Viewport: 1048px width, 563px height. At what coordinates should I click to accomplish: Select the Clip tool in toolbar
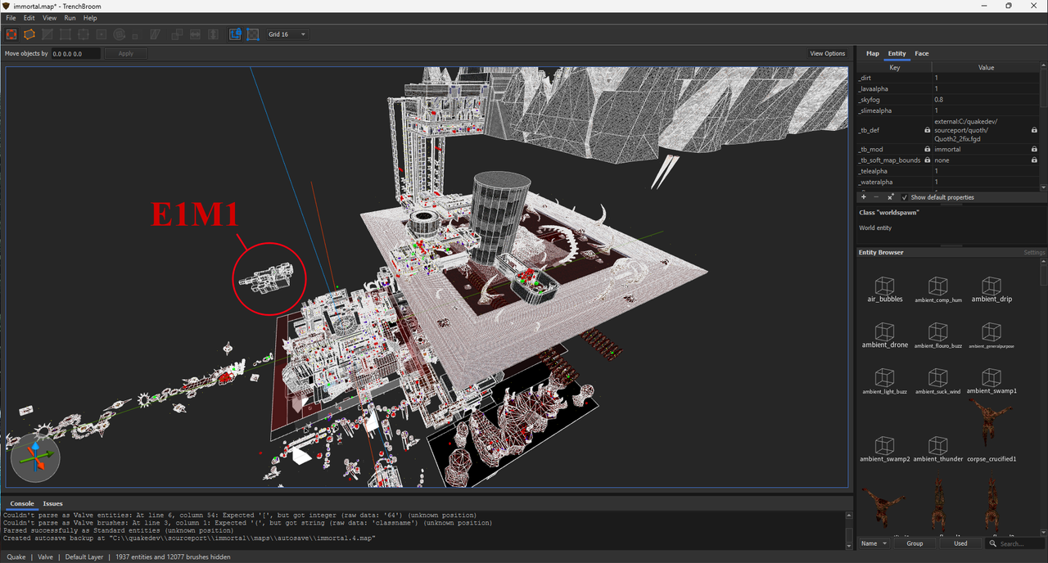tap(47, 34)
